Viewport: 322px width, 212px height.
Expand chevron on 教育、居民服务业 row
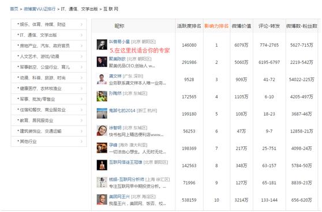coord(81,120)
